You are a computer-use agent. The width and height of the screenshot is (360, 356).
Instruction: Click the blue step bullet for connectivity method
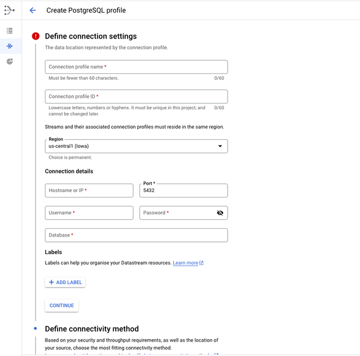35,328
